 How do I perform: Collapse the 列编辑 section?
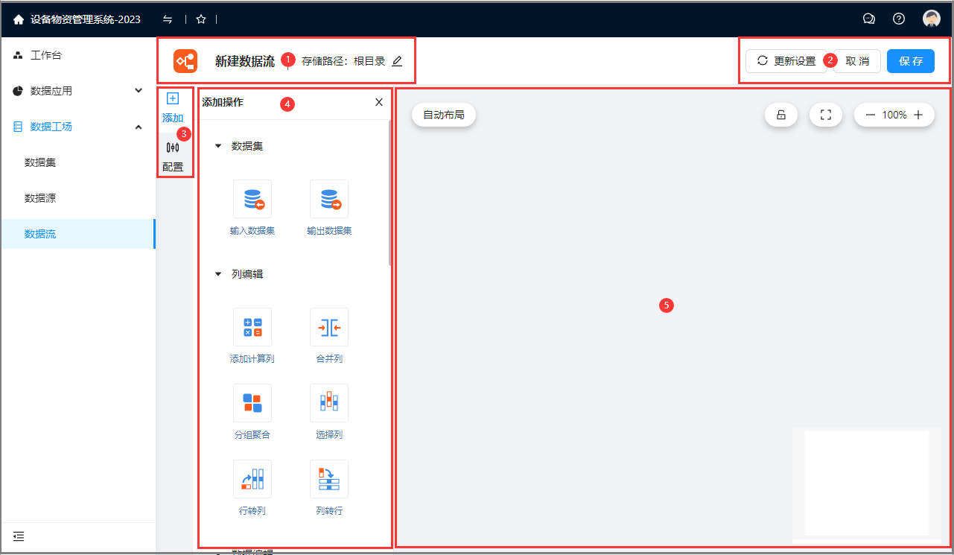pyautogui.click(x=218, y=274)
